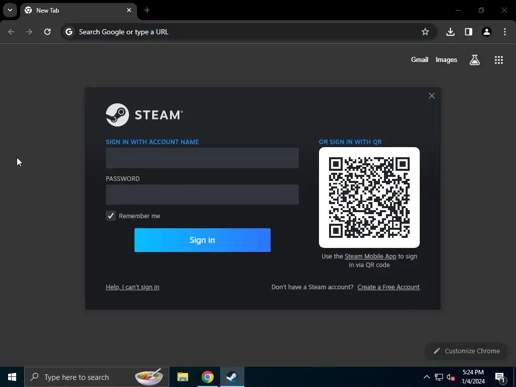Viewport: 516px width, 387px height.
Task: Open Search Labs flask icon
Action: (x=475, y=60)
